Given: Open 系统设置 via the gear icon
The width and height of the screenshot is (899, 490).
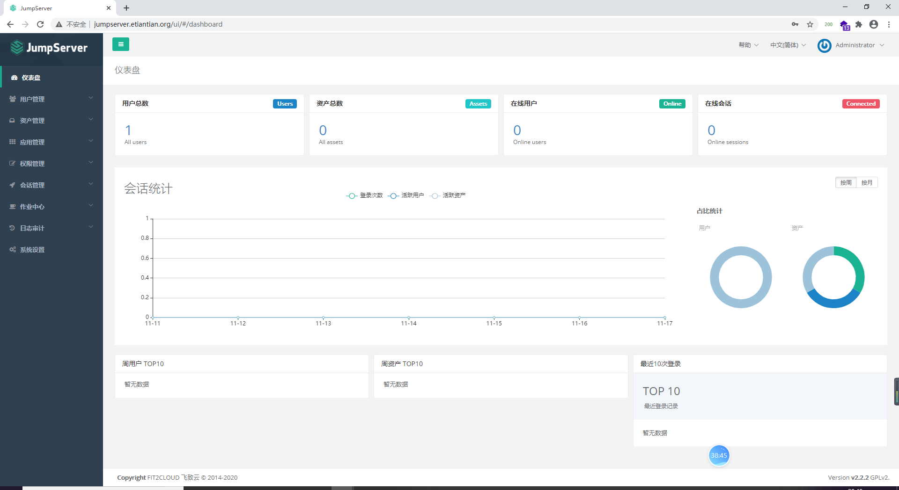Looking at the screenshot, I should tap(12, 249).
